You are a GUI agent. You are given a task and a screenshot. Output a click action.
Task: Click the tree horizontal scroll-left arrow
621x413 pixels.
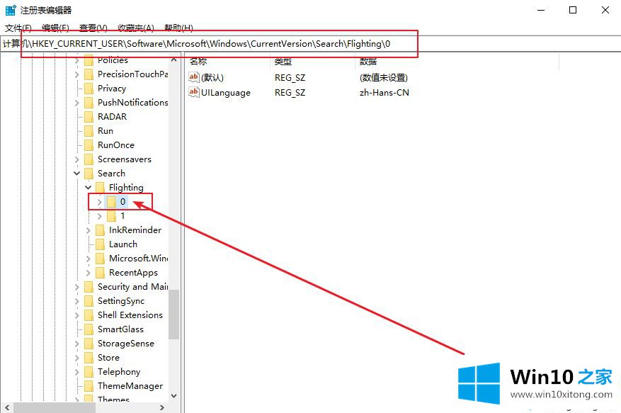tap(7, 407)
